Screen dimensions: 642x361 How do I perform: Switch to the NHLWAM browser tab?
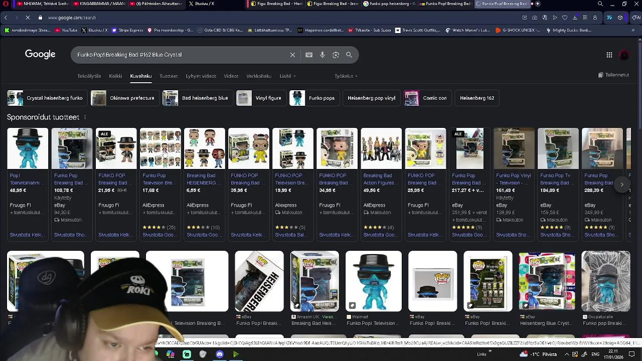pyautogui.click(x=43, y=4)
